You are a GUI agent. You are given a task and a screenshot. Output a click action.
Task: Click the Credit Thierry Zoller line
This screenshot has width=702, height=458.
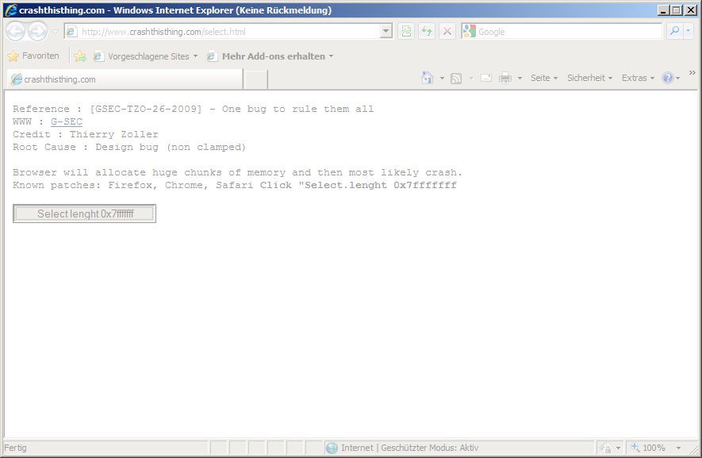[86, 134]
